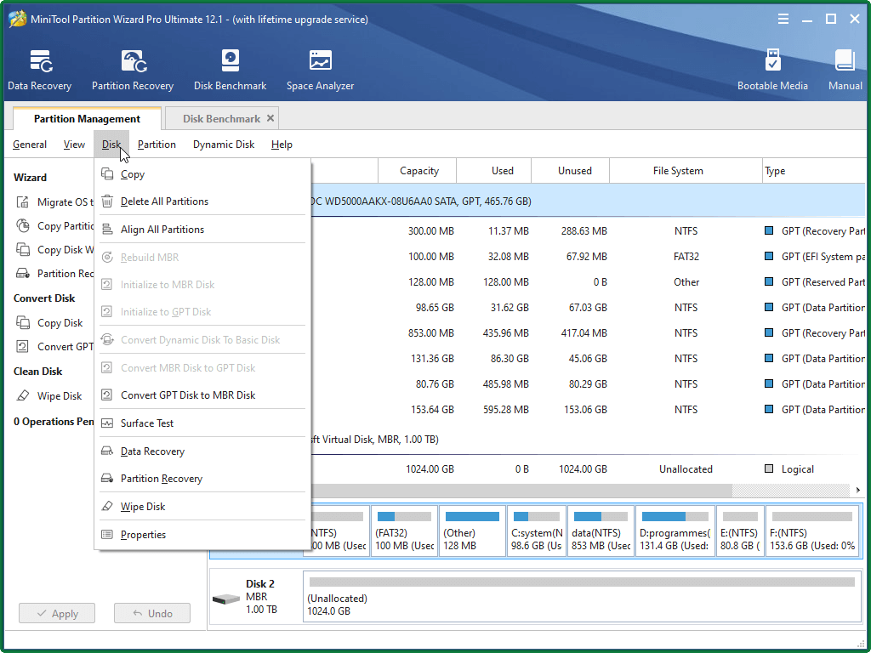The width and height of the screenshot is (871, 653).
Task: Open the Data Recovery tool icon in the top toolbar
Action: pos(40,61)
